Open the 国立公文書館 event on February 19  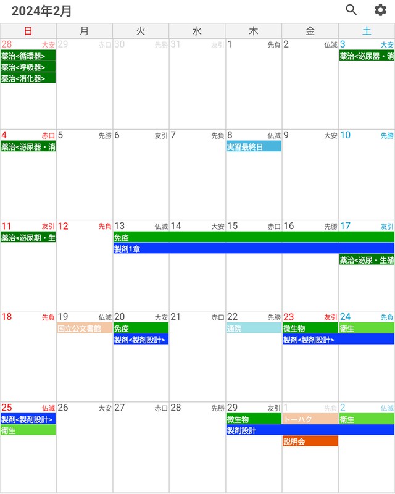pos(85,328)
